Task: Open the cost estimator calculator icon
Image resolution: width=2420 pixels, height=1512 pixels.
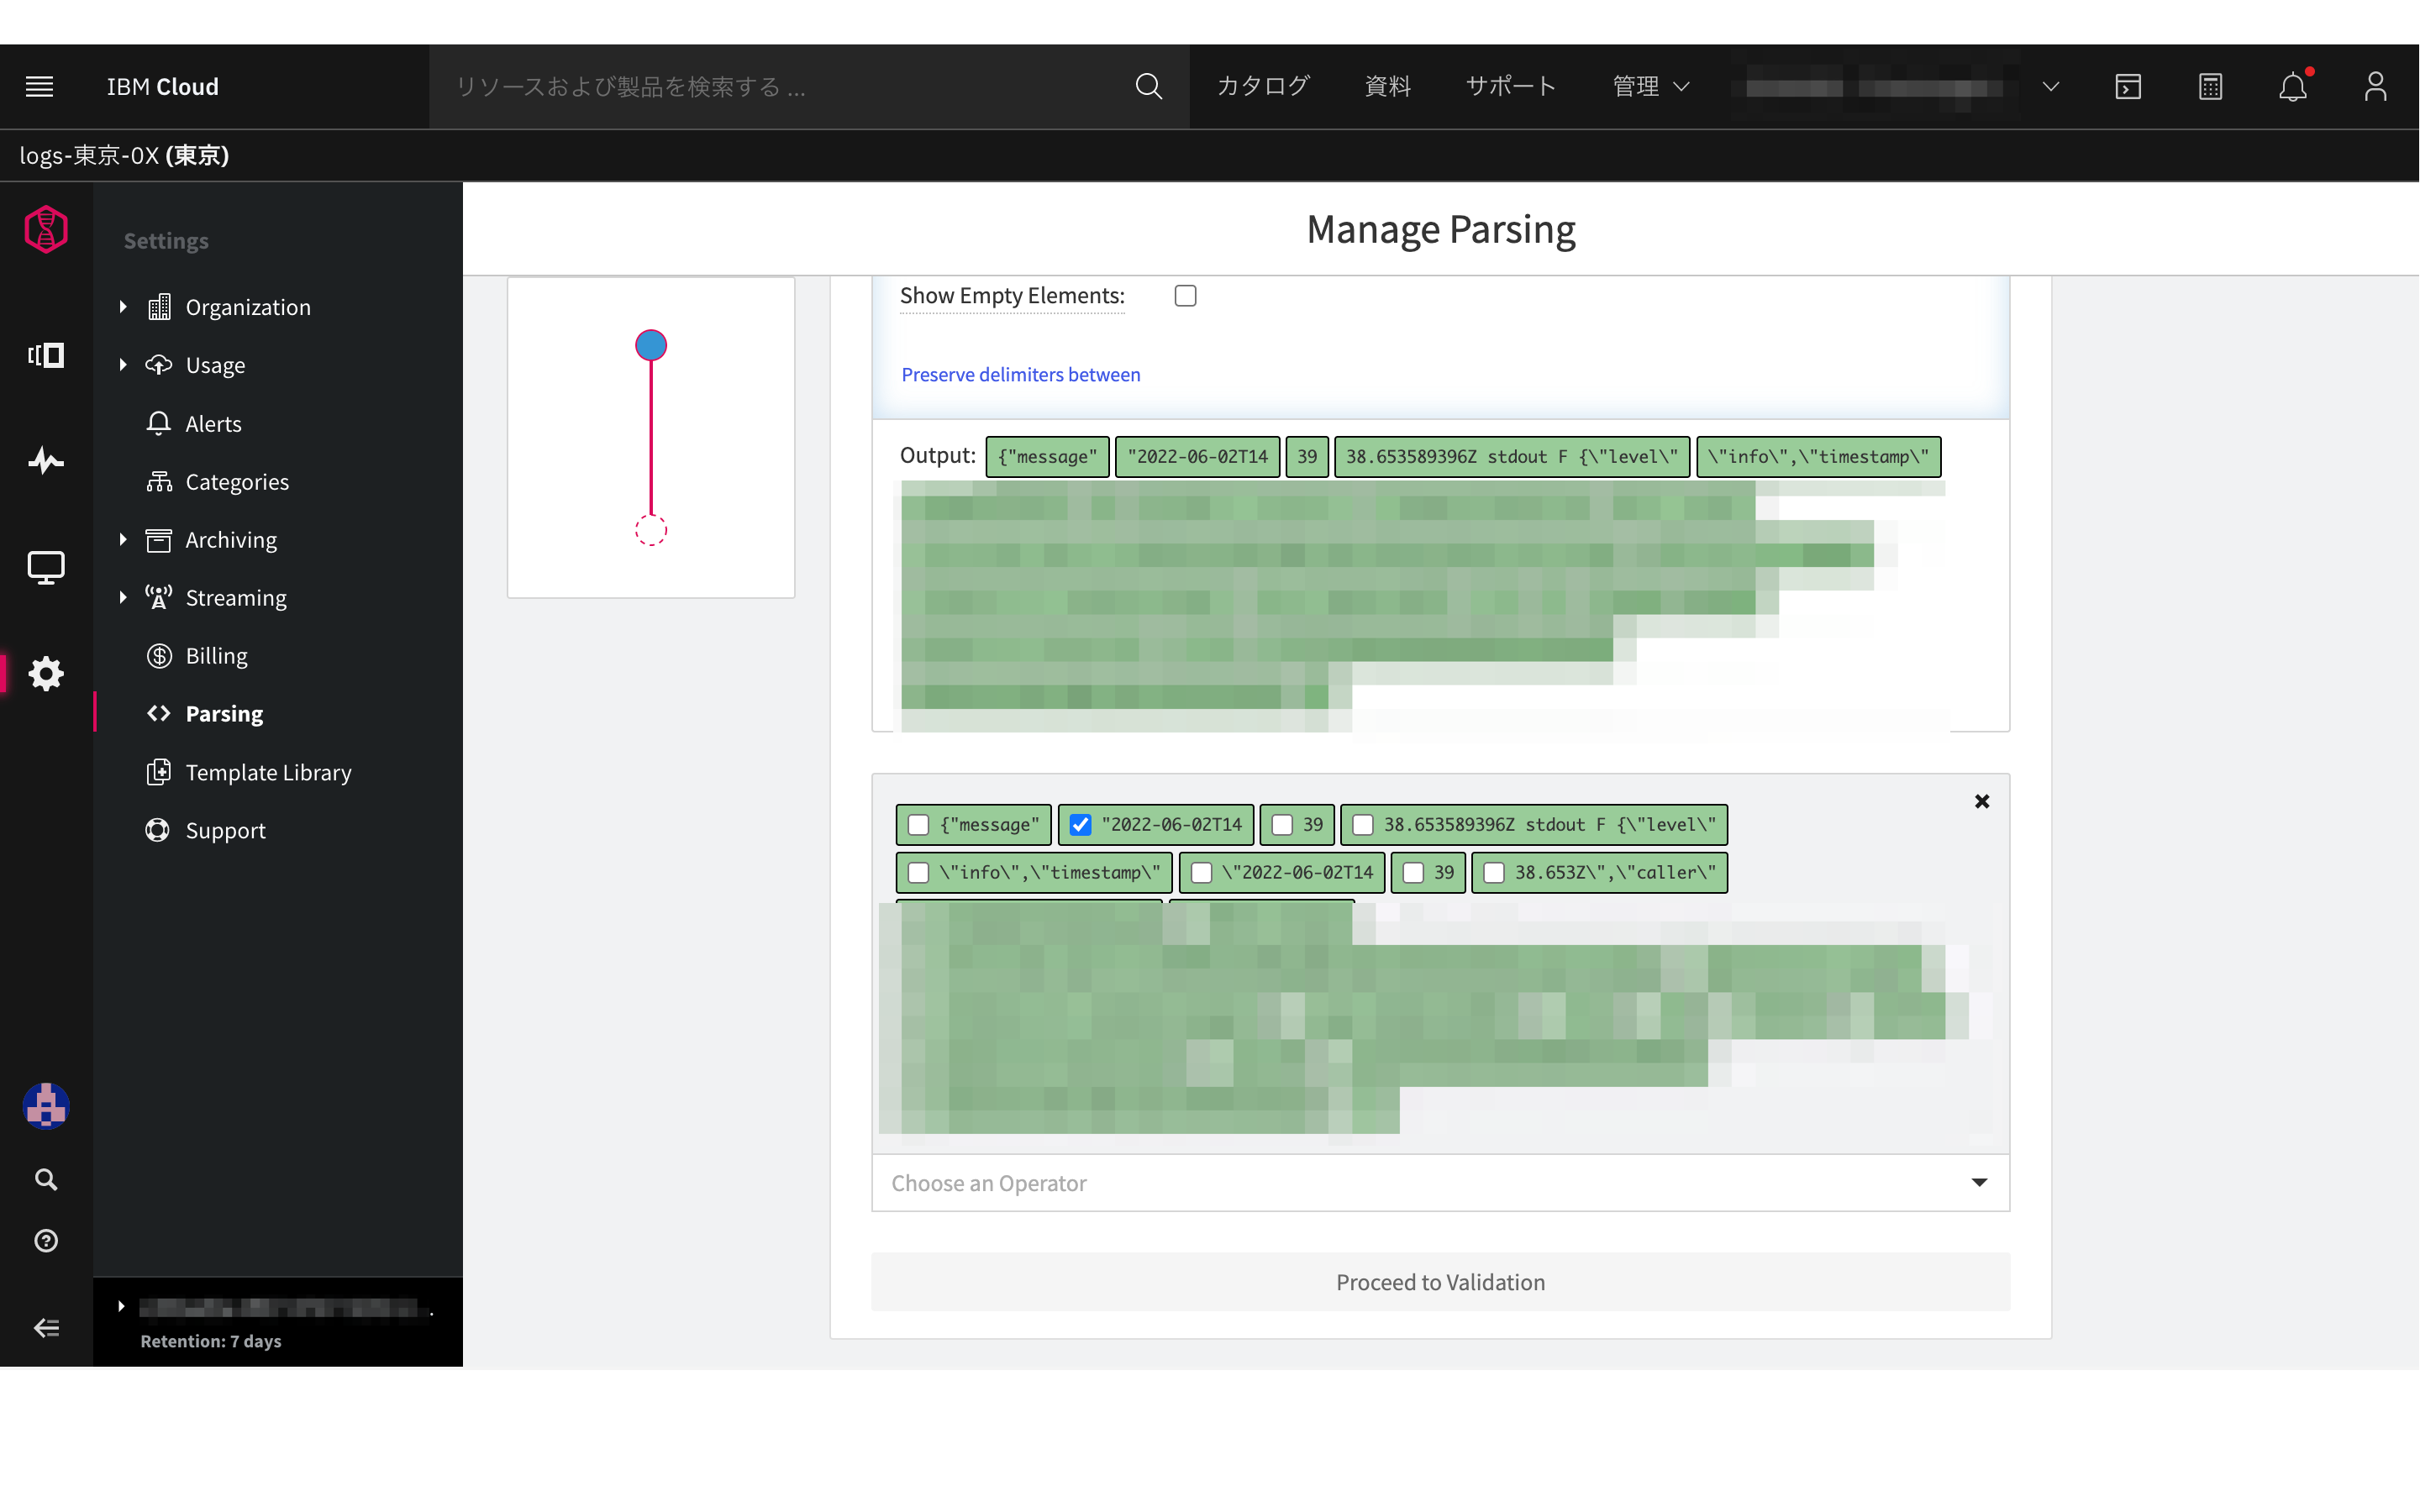Action: 2210,87
